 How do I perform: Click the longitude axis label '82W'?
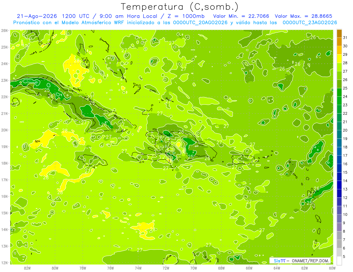pyautogui.click(x=27, y=268)
